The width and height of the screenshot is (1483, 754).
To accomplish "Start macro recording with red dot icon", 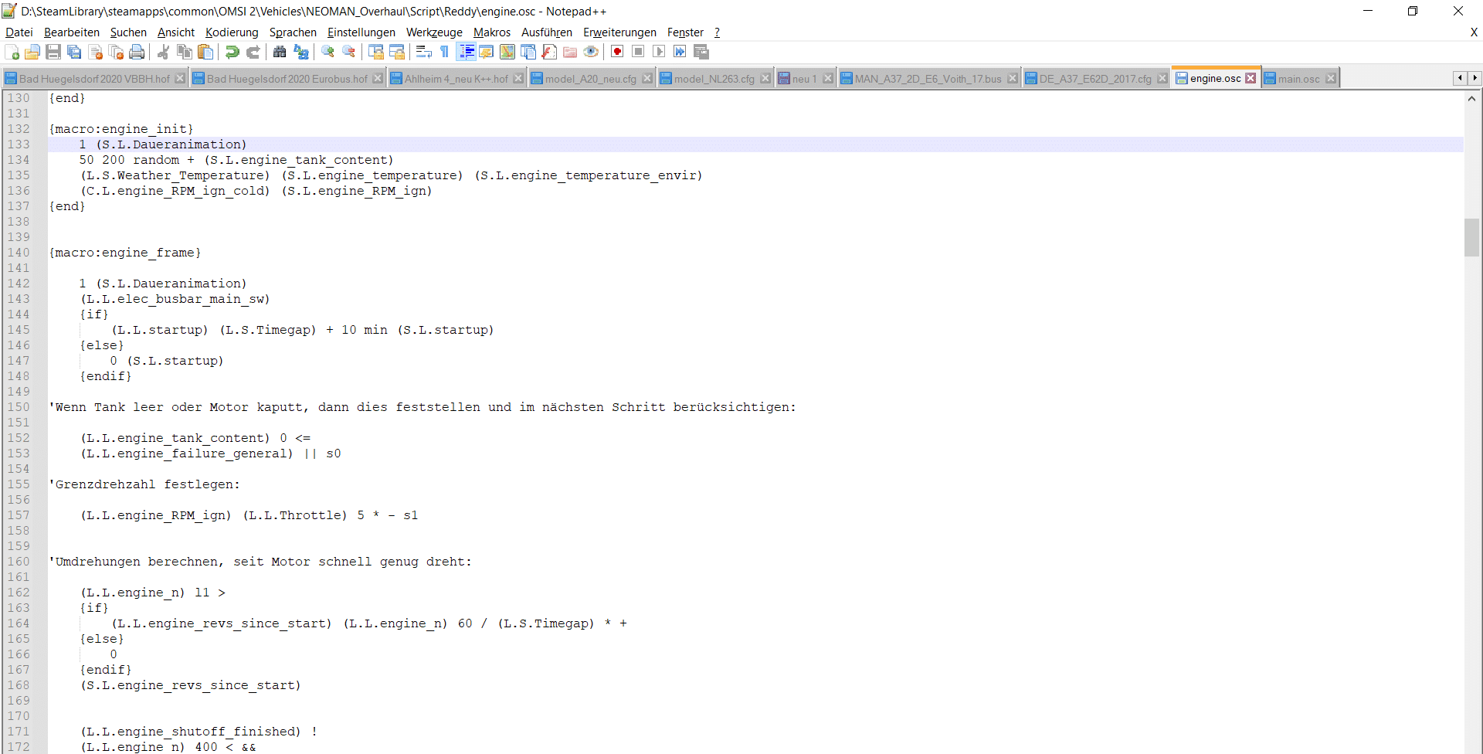I will click(x=617, y=52).
